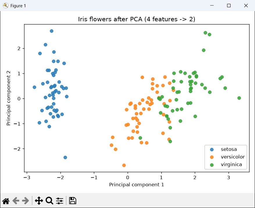Click the 'Principal component 2' axis label
The width and height of the screenshot is (255, 208).
[x=8, y=98]
